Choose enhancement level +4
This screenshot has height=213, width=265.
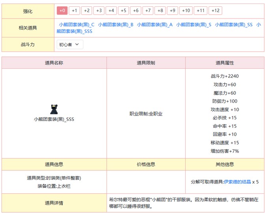111,11
